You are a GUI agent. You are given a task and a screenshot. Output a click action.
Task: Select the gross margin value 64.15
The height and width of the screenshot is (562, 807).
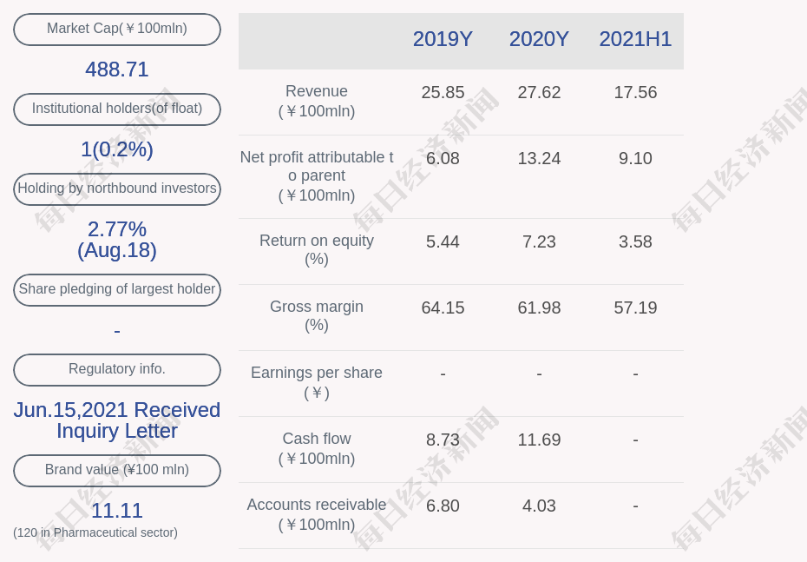(x=443, y=307)
